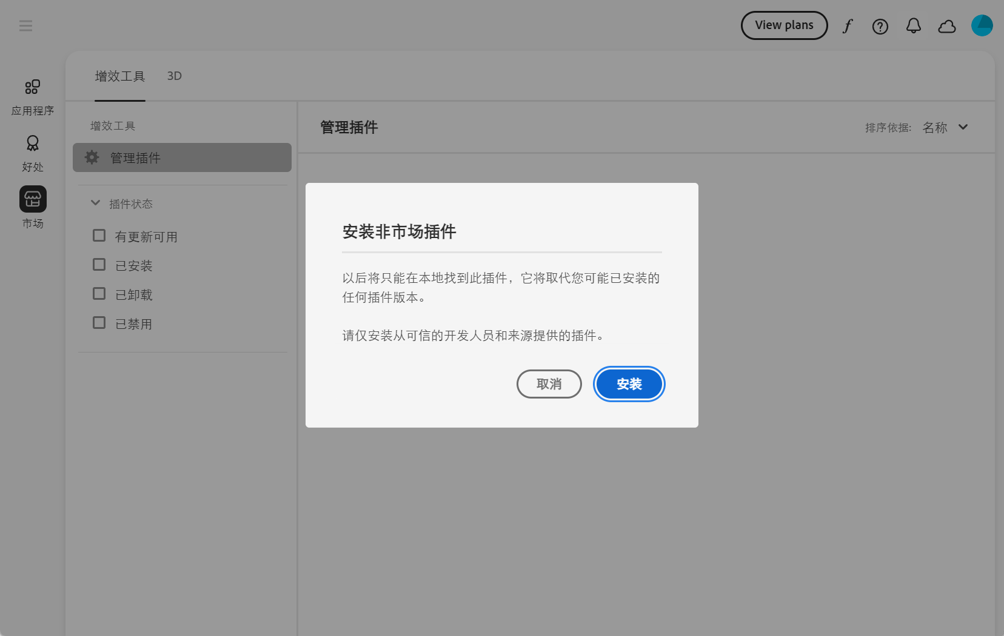Open the hamburger menu icon
Viewport: 1004px width, 636px height.
(x=25, y=25)
